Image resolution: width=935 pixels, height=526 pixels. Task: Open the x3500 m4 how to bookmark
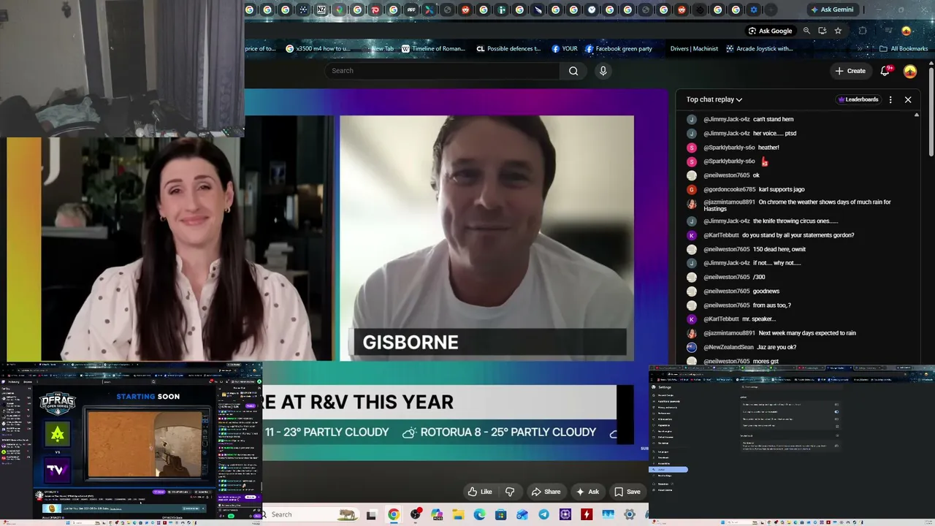[318, 49]
